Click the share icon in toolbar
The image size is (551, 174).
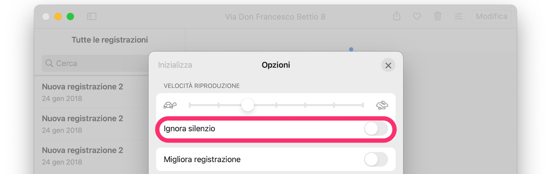(397, 16)
